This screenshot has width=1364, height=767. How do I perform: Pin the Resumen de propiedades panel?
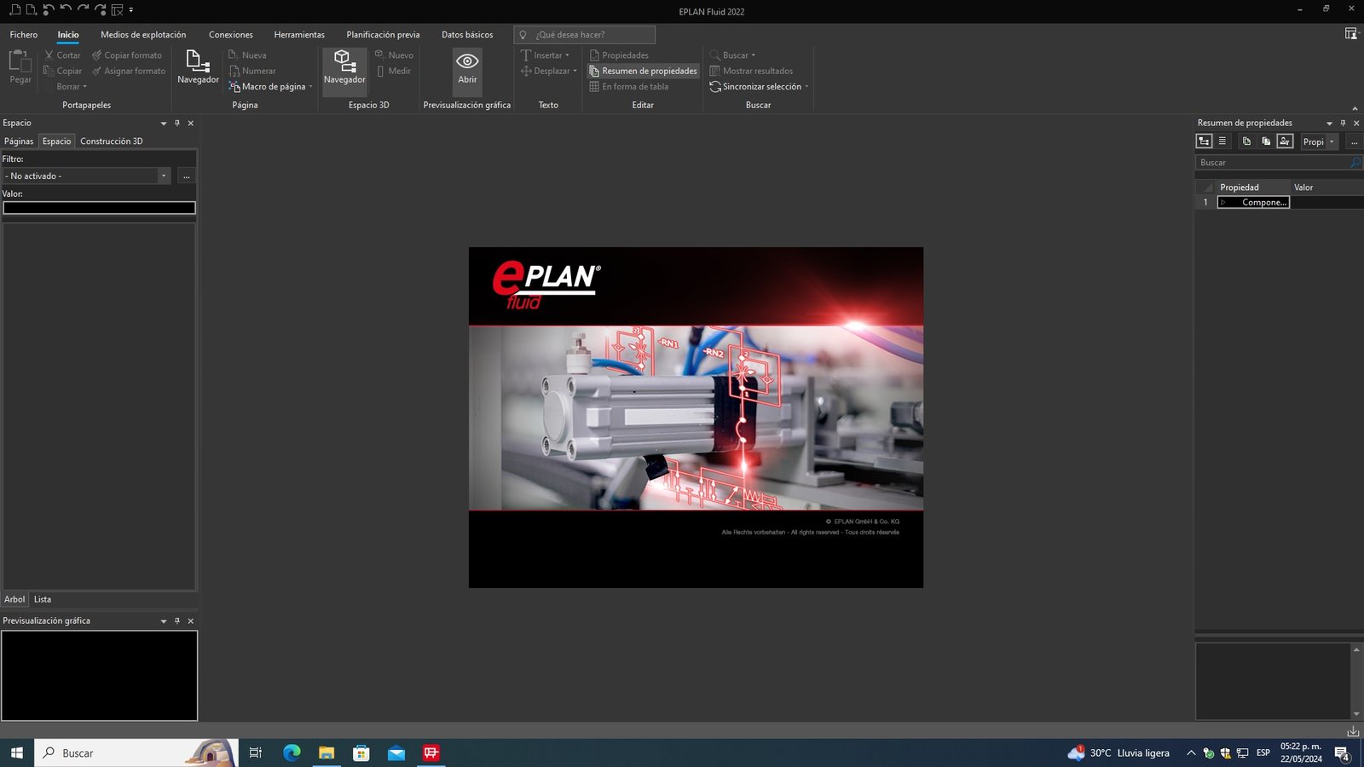(x=1343, y=123)
